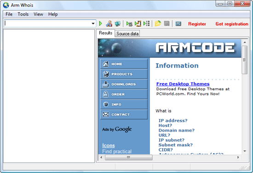Click the 'Find practical' ad text
Viewport: 253px width, 173px height.
tap(117, 151)
